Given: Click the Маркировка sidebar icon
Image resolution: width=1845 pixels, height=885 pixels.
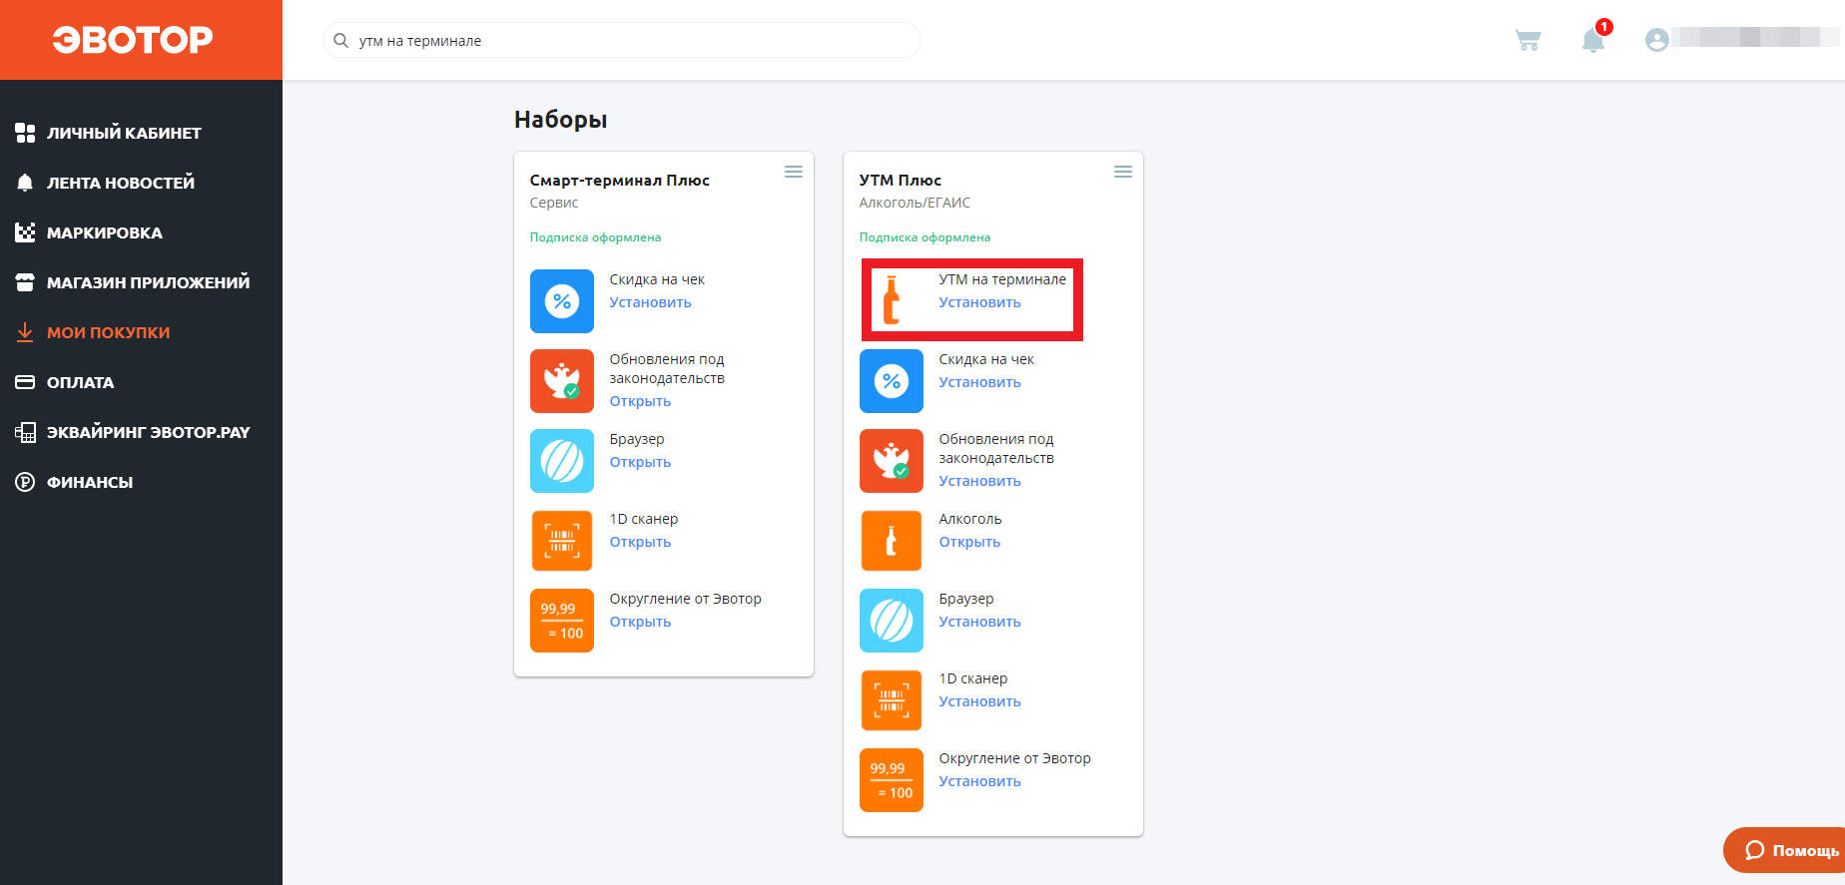Looking at the screenshot, I should click(25, 232).
